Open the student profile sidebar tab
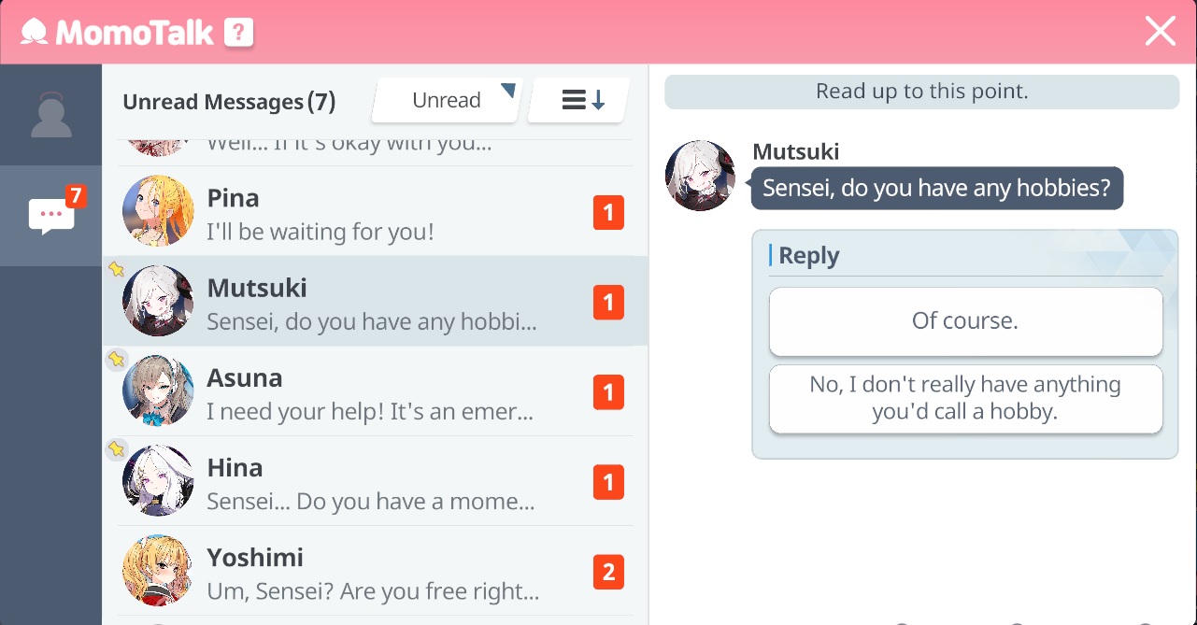Screen dimensions: 1197x625 [x=50, y=115]
